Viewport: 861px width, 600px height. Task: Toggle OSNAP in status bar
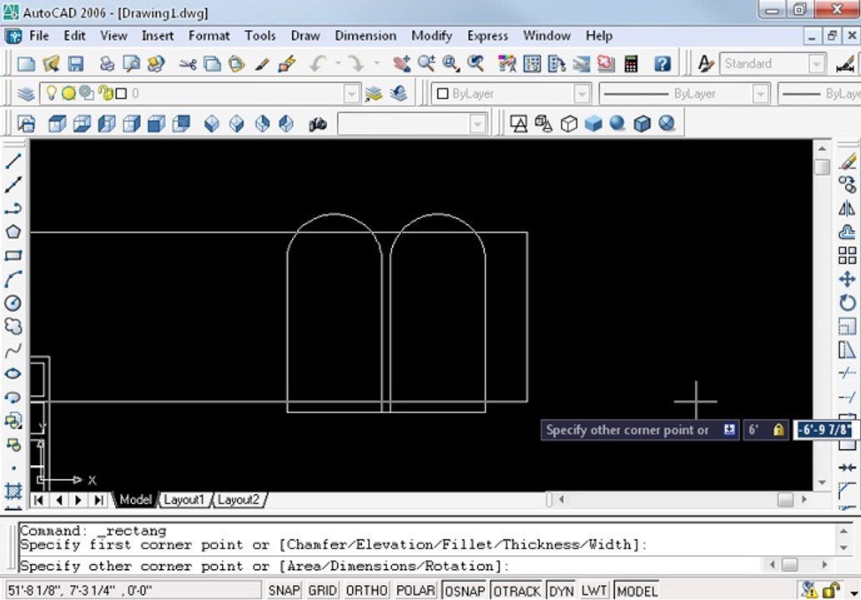(x=465, y=591)
